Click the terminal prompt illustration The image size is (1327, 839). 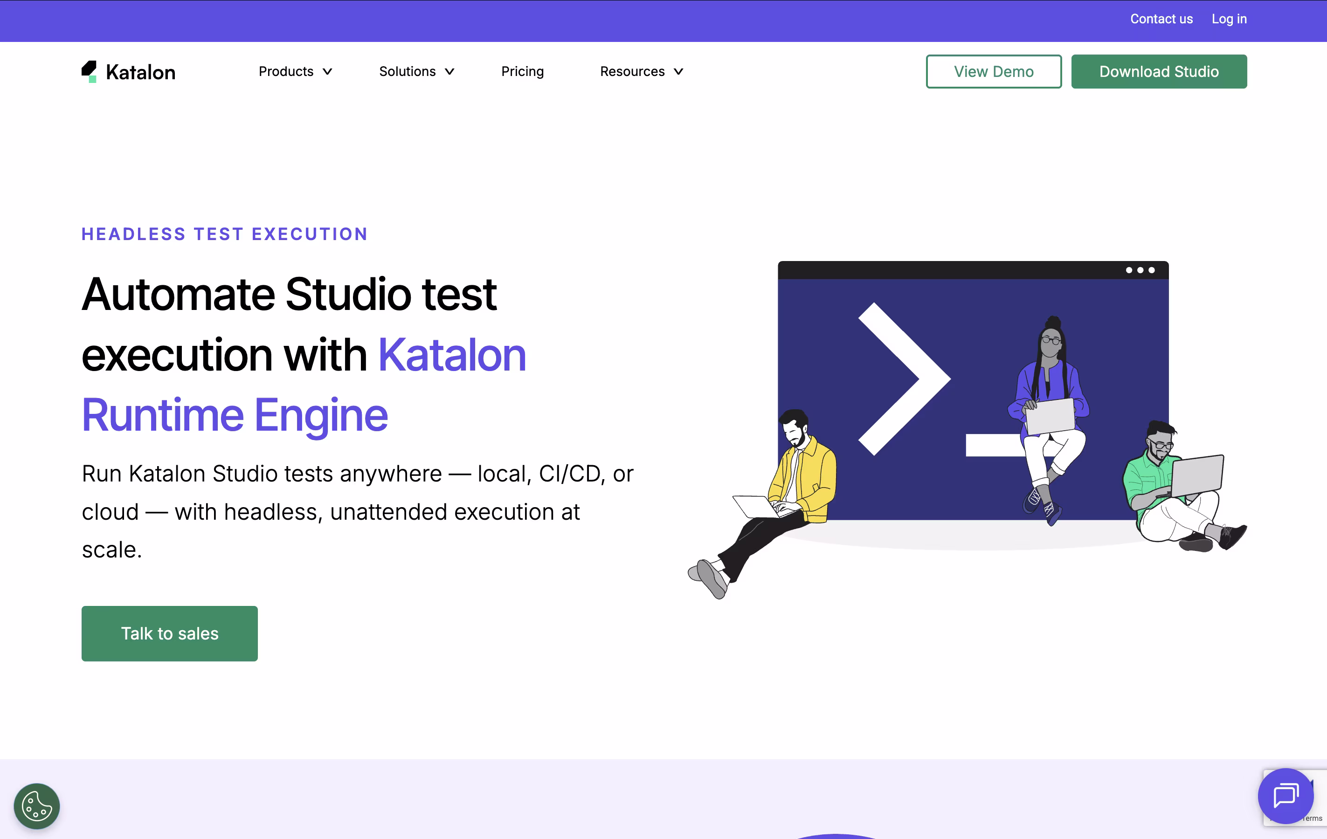click(x=904, y=379)
